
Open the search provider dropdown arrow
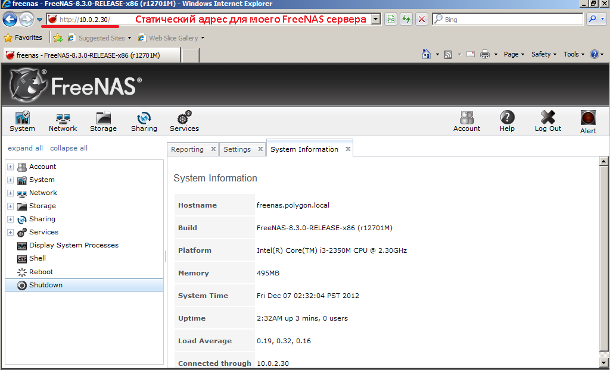pos(603,19)
